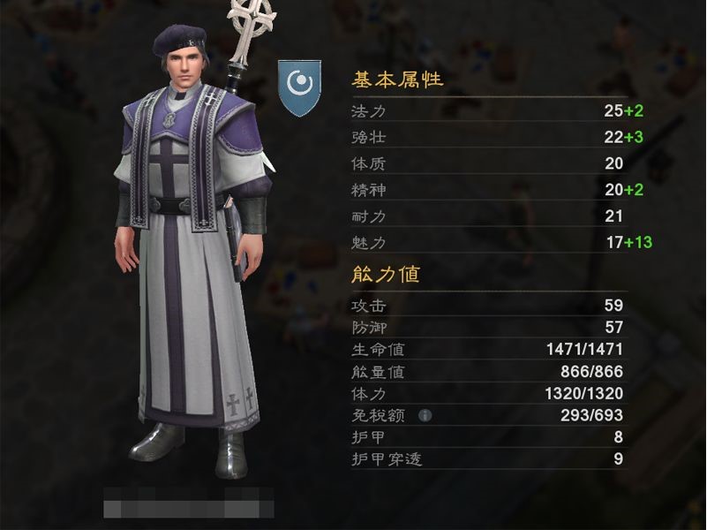707x530 pixels.
Task: Select the 护甲 stat row
Action: (x=490, y=436)
